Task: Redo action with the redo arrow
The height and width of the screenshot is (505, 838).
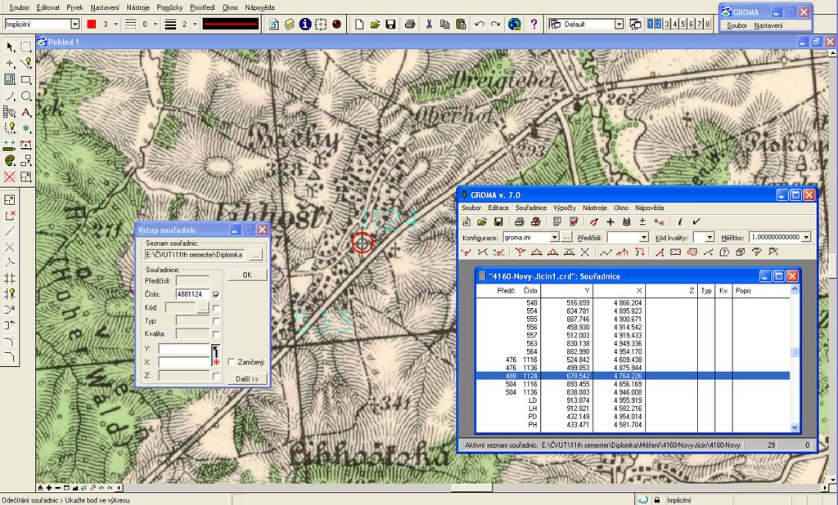Action: point(495,24)
